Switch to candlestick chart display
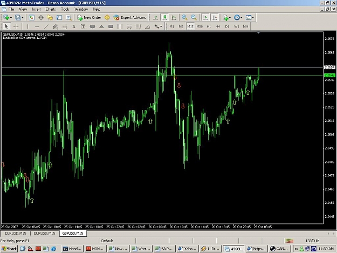 pos(164,17)
